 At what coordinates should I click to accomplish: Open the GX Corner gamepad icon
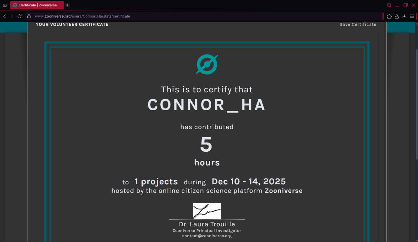(5, 5)
